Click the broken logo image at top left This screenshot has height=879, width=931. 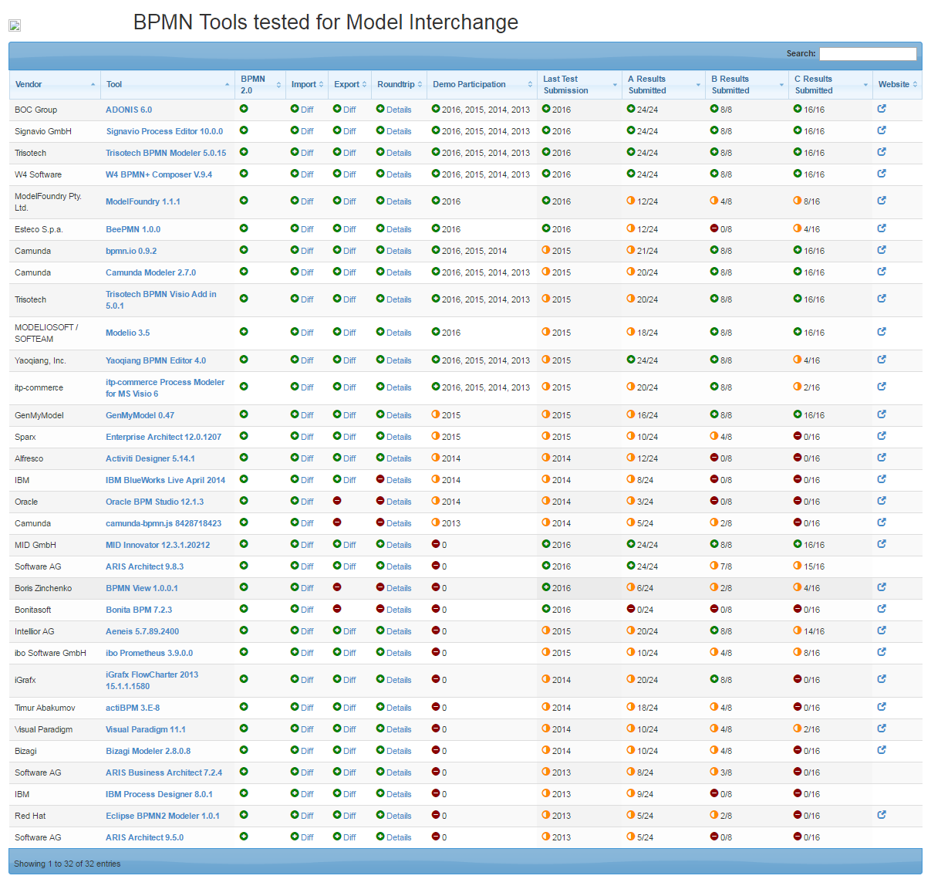click(x=15, y=25)
